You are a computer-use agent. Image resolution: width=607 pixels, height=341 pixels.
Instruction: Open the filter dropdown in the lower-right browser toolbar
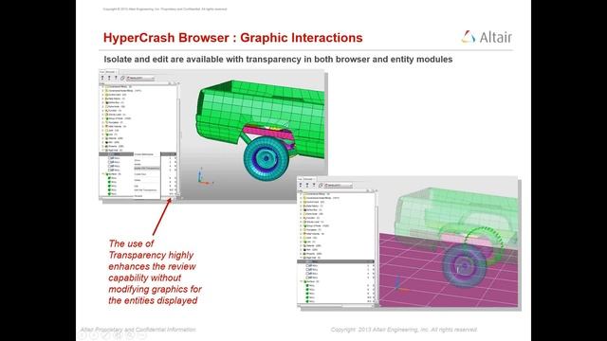pyautogui.click(x=339, y=186)
